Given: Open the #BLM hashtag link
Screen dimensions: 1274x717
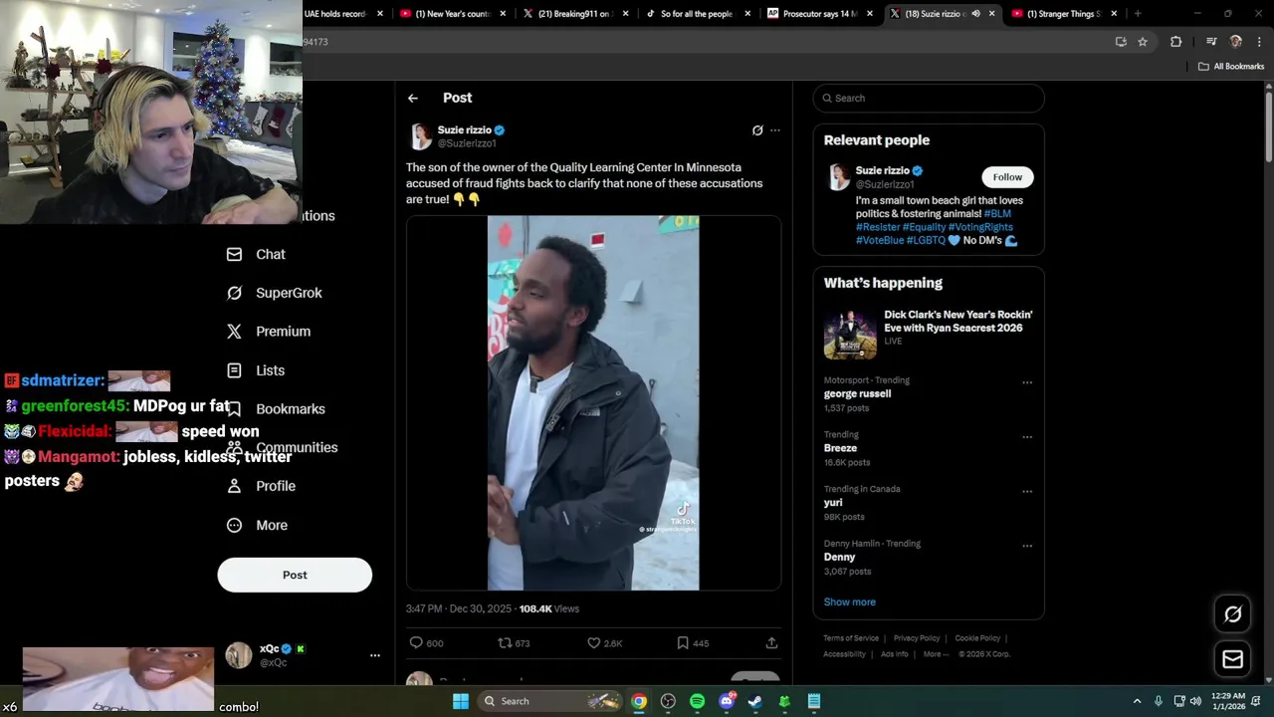Looking at the screenshot, I should click(x=997, y=214).
